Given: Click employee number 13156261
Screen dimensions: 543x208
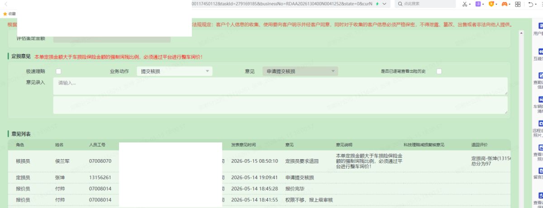Looking at the screenshot, I should tap(100, 178).
